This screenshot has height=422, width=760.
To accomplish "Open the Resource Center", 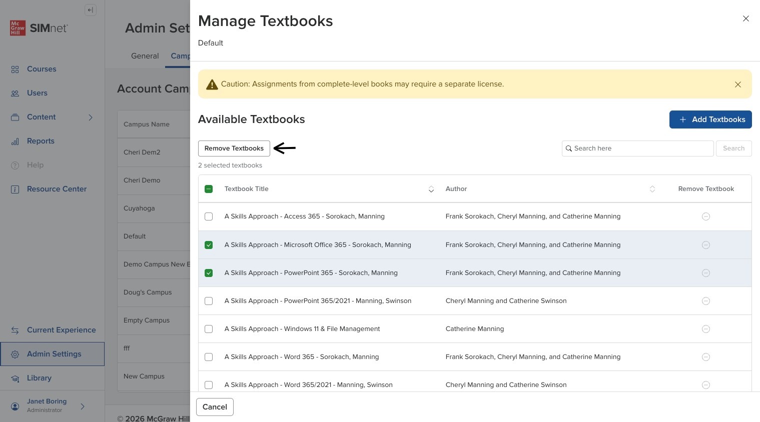I will [57, 189].
